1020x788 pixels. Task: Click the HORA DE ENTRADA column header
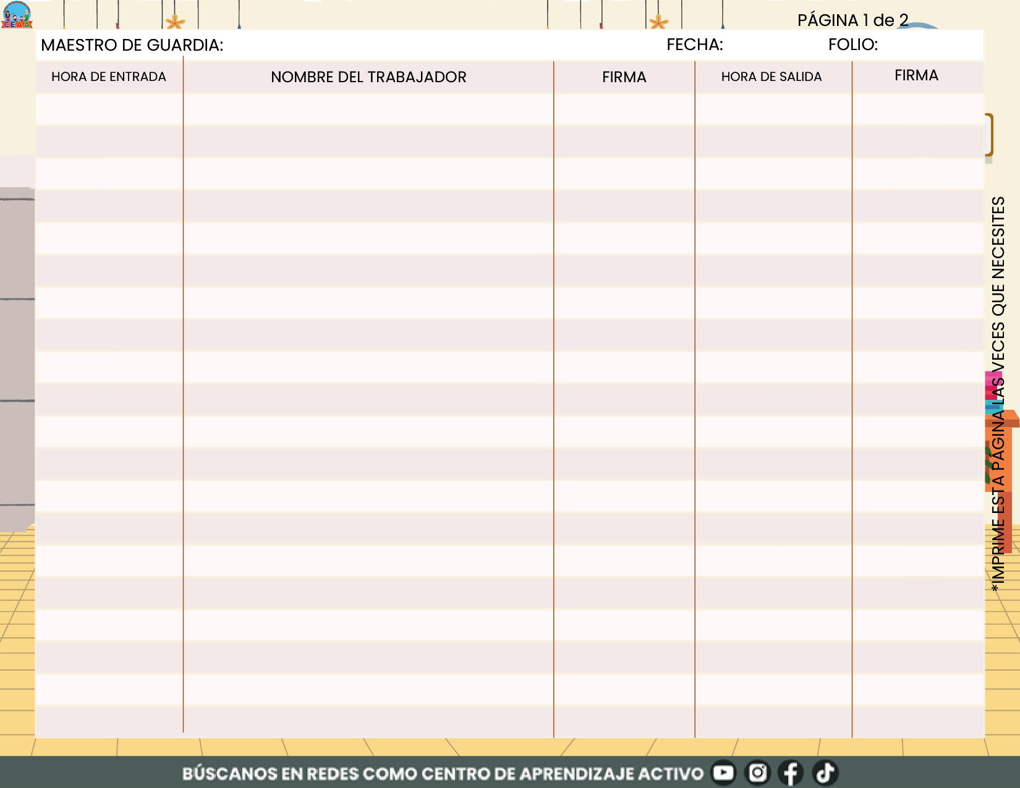109,77
